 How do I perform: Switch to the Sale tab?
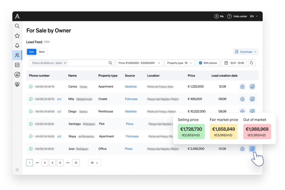(31, 52)
